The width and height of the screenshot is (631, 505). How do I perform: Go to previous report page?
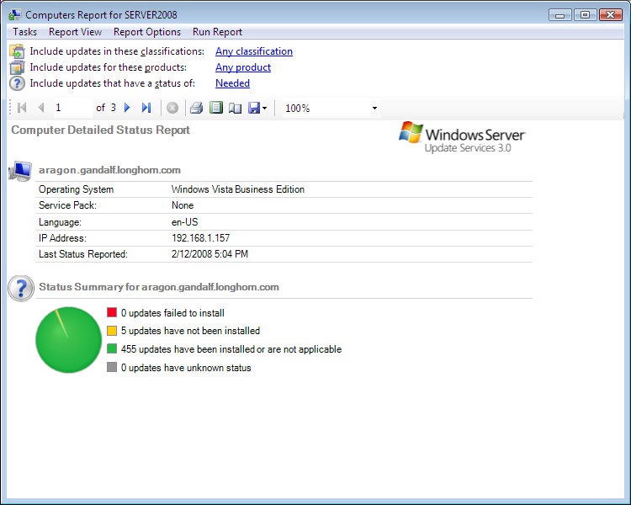tap(41, 108)
